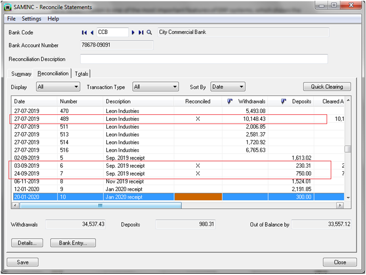The height and width of the screenshot is (275, 366).
Task: Toggle Reconciled cell for Jan 2020 receipt 10
Action: point(198,197)
